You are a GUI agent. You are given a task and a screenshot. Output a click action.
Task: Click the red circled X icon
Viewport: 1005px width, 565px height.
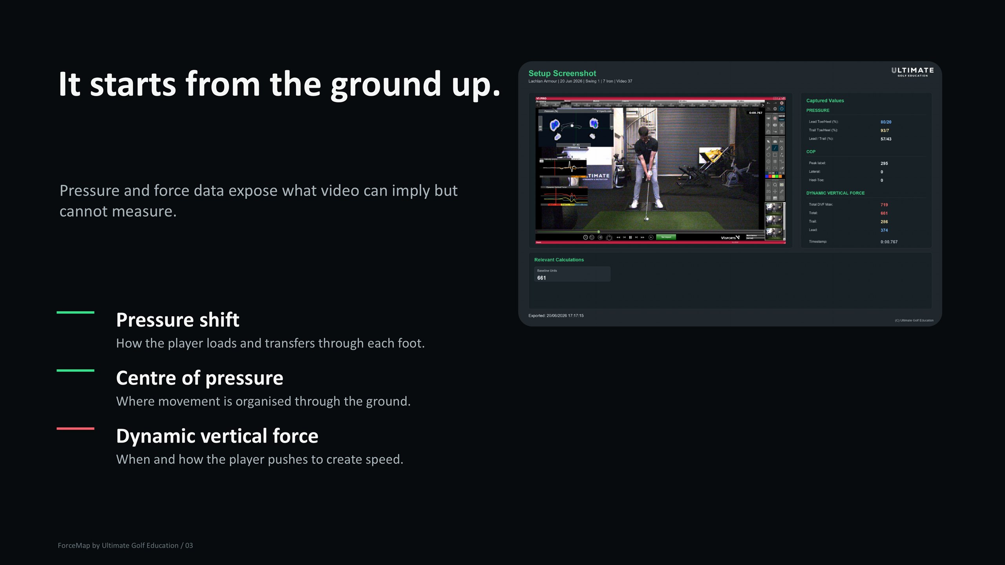pos(782,103)
